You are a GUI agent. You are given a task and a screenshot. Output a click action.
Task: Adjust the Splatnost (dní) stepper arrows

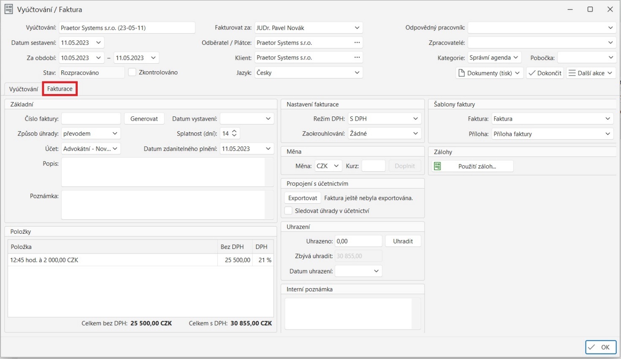pyautogui.click(x=235, y=133)
